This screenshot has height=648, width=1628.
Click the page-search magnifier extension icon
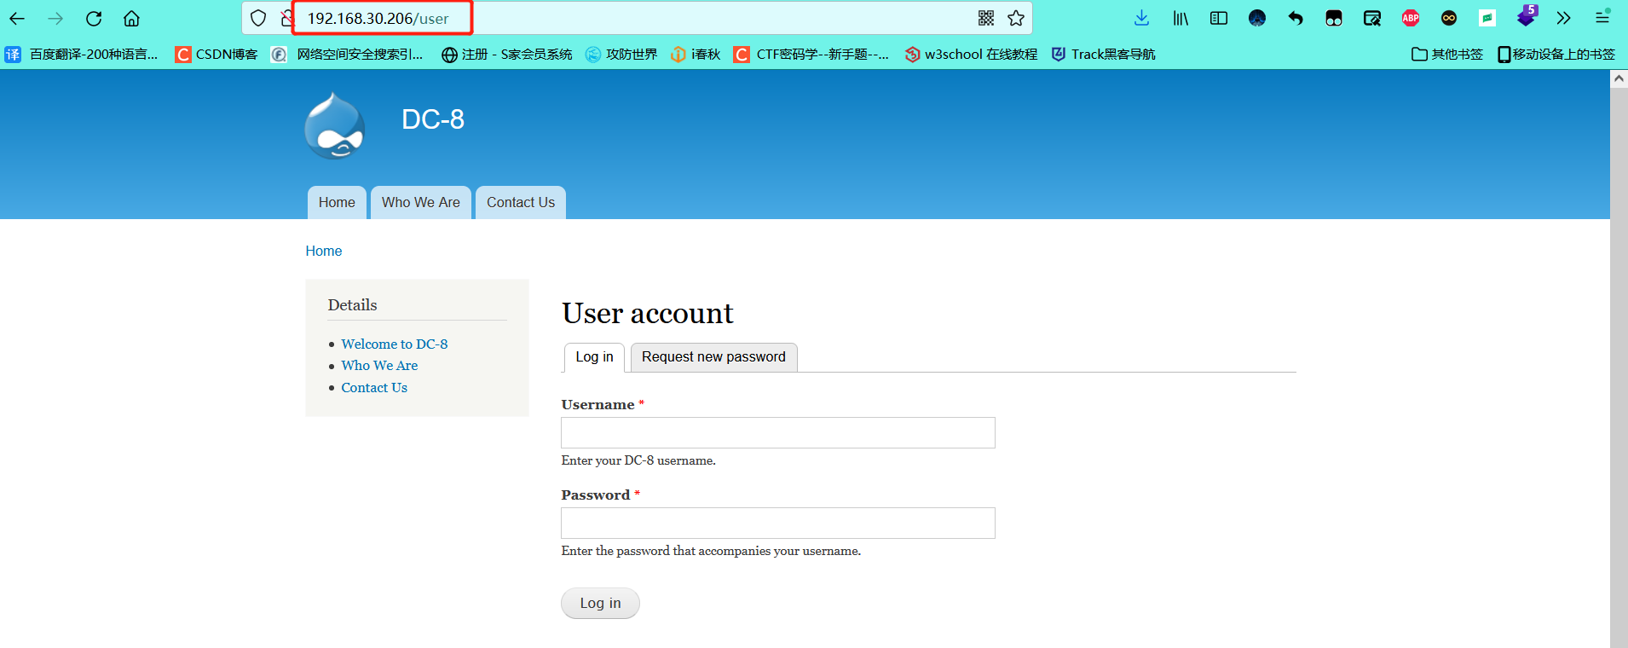click(x=1372, y=18)
